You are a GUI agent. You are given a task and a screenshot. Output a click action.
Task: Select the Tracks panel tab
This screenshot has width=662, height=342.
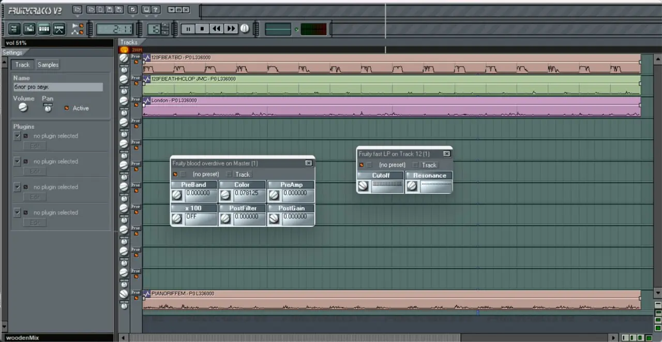(129, 42)
